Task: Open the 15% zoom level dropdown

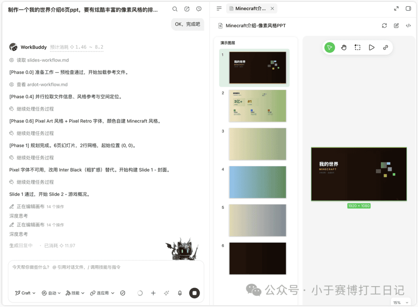Action: 401,302
